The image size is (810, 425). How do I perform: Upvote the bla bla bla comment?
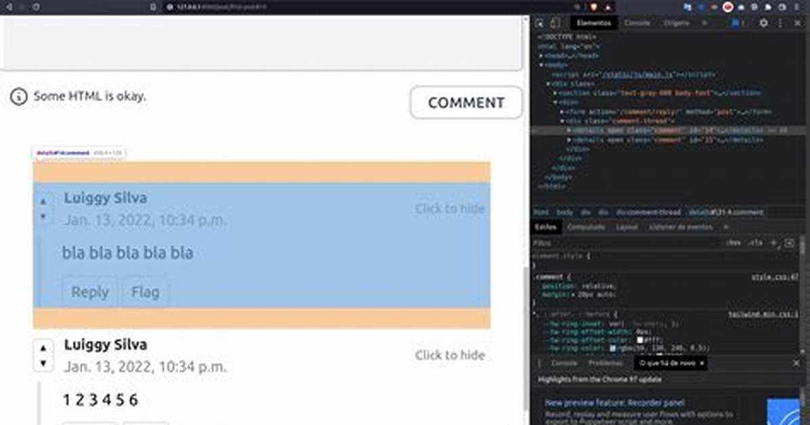43,202
